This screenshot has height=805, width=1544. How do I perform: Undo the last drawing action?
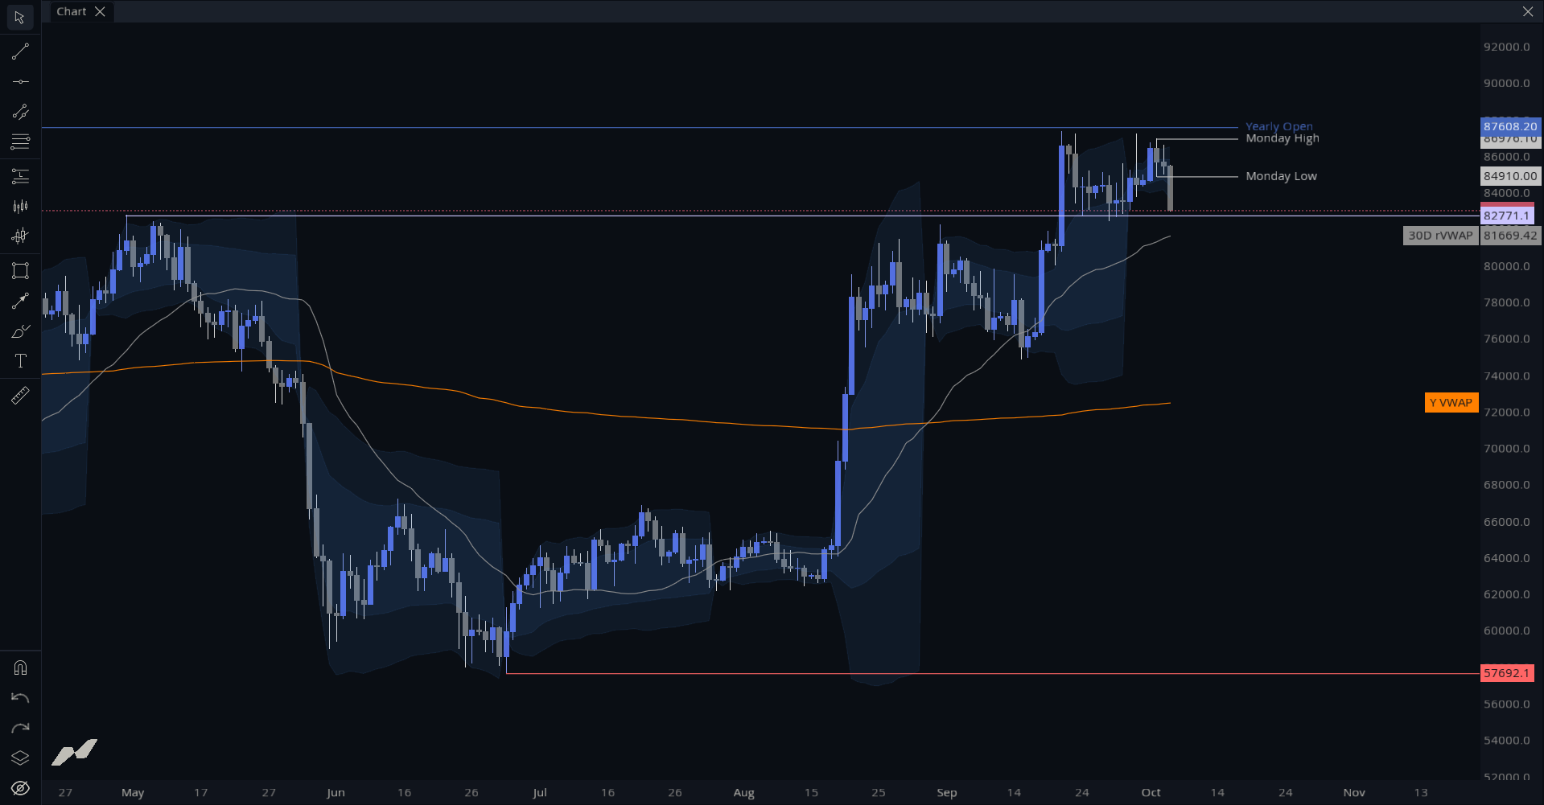coord(20,698)
